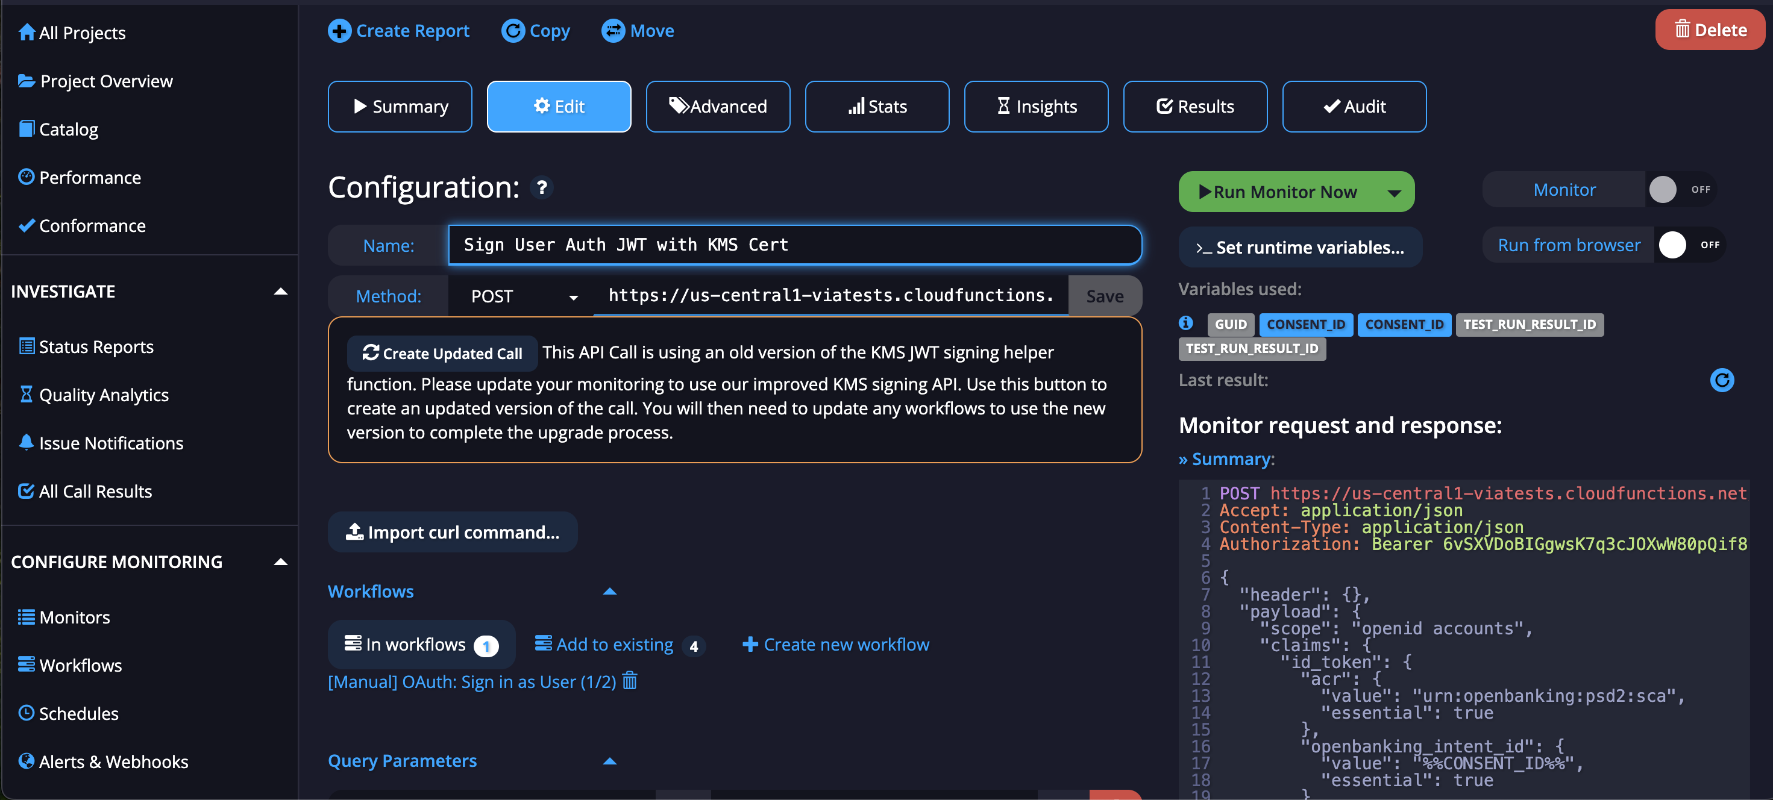The image size is (1773, 800).
Task: Click Create new workflow link
Action: point(835,644)
